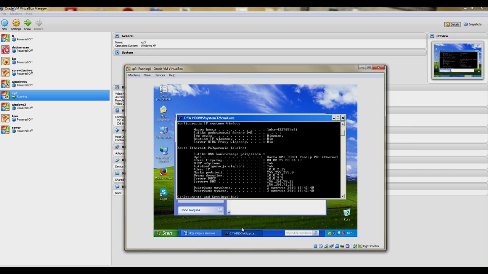Select the windows3 virtual machine entry
Screen dimensions: 488x274
pyautogui.click(x=55, y=106)
